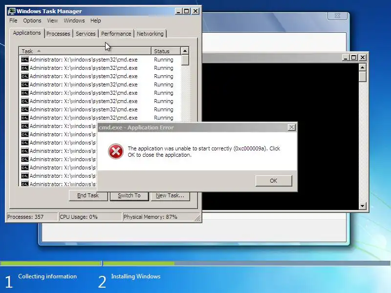Close the command prompt window
This screenshot has width=391, height=293.
363,58
